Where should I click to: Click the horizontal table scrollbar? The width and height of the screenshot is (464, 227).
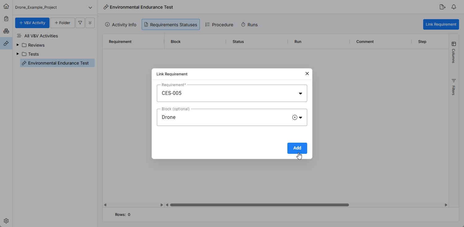[259, 205]
